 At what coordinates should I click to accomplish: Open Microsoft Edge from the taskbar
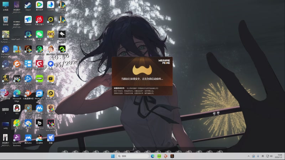[152, 156]
